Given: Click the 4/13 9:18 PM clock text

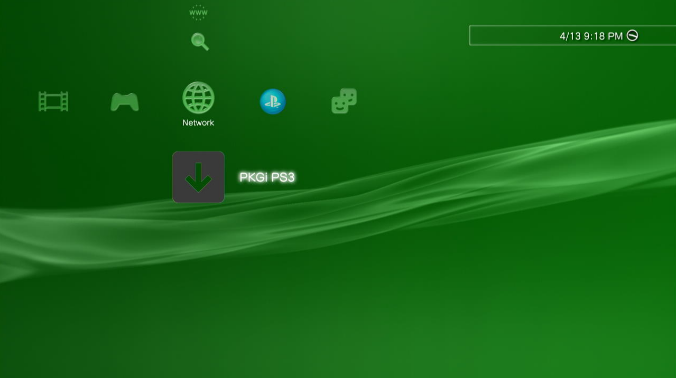Looking at the screenshot, I should click(591, 36).
